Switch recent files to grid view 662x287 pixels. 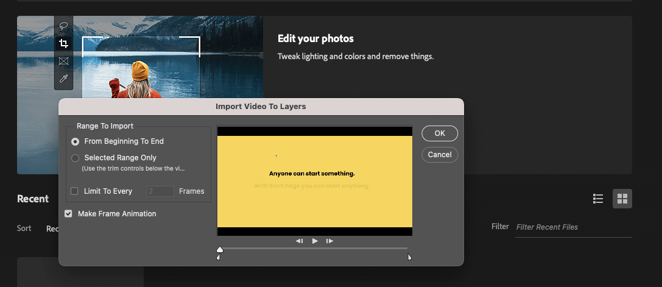(x=622, y=199)
